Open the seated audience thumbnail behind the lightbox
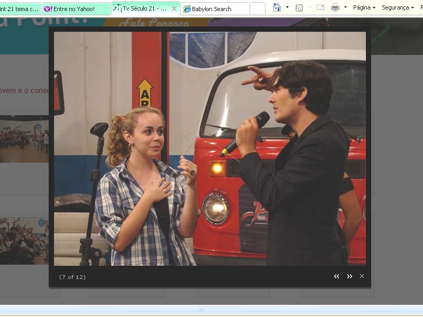The image size is (423, 317). click(x=24, y=241)
